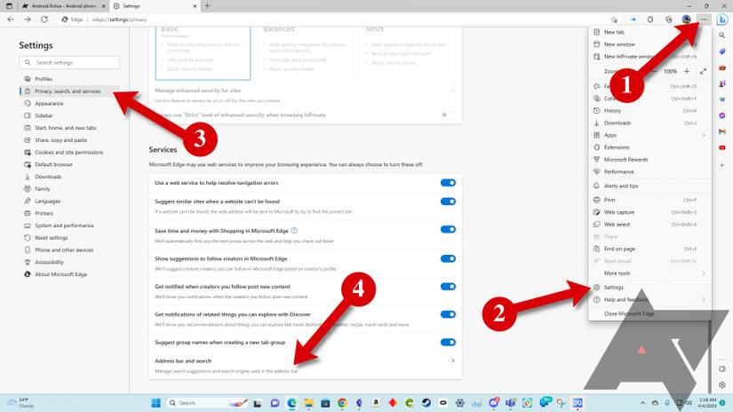Click the user profile avatar icon
733x412 pixels.
[686, 19]
